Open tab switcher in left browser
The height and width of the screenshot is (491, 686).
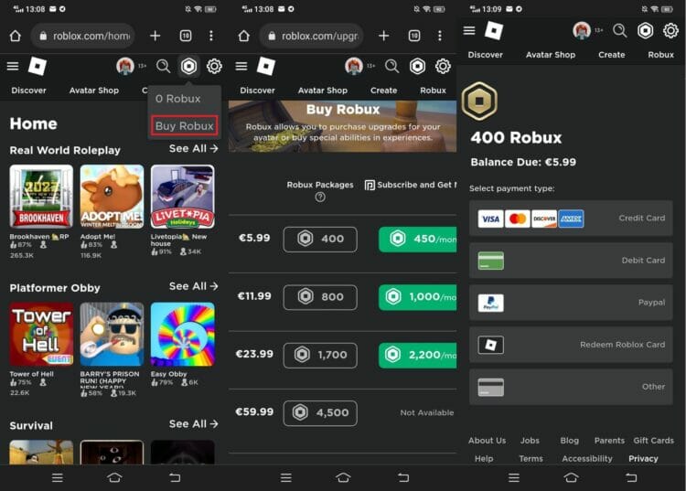click(186, 36)
